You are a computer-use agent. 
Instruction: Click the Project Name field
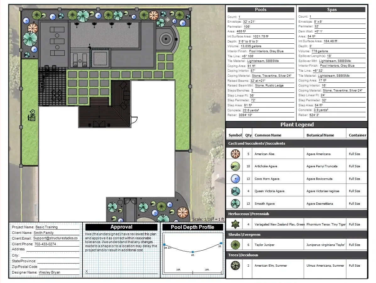pos(57,227)
